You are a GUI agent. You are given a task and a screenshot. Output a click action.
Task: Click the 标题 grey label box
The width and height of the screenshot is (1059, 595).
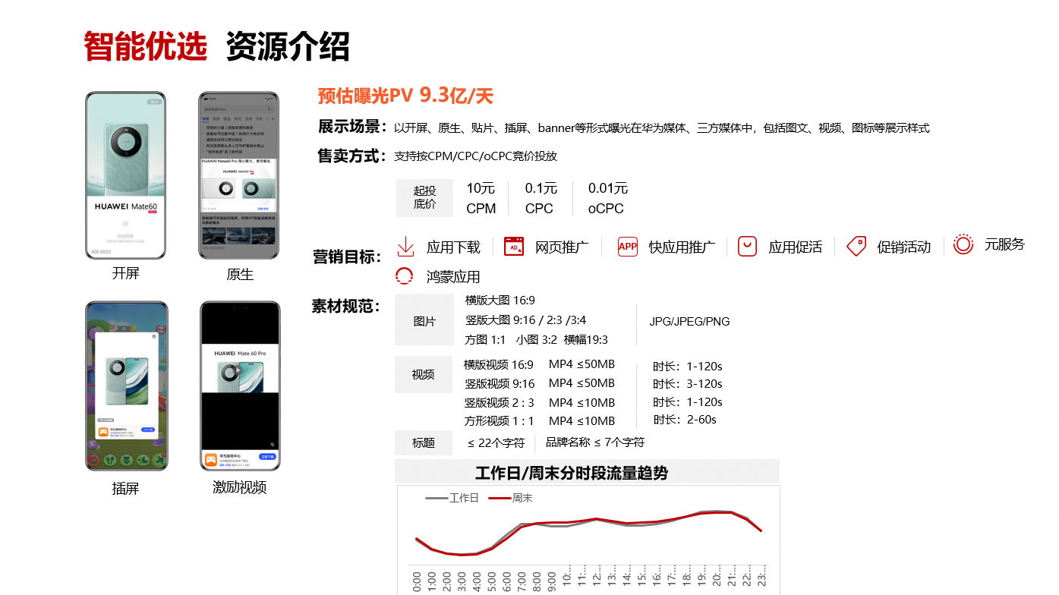(424, 442)
